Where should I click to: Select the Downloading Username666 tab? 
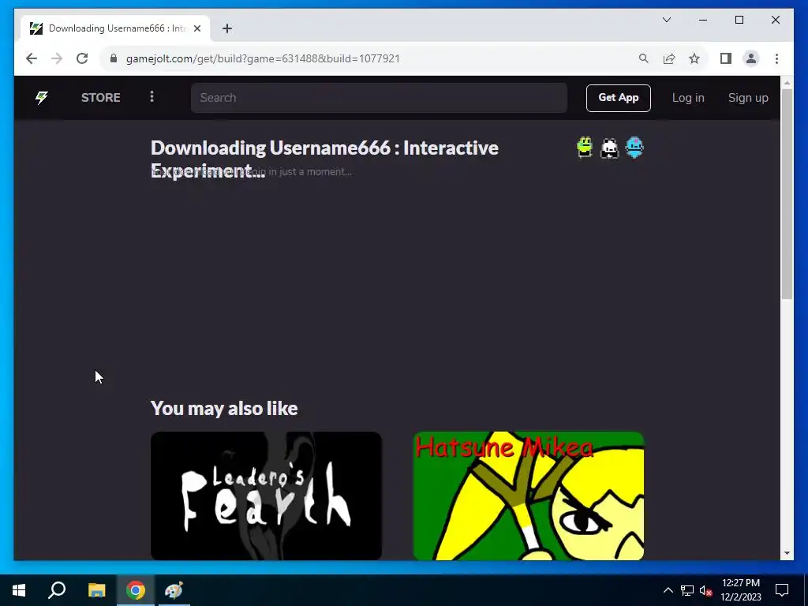coord(114,28)
